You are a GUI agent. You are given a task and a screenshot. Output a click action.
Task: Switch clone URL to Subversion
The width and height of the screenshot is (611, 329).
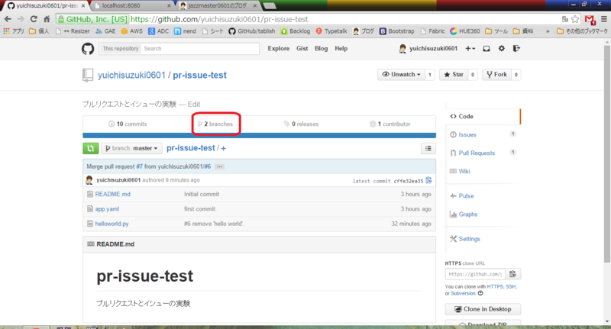tap(464, 294)
